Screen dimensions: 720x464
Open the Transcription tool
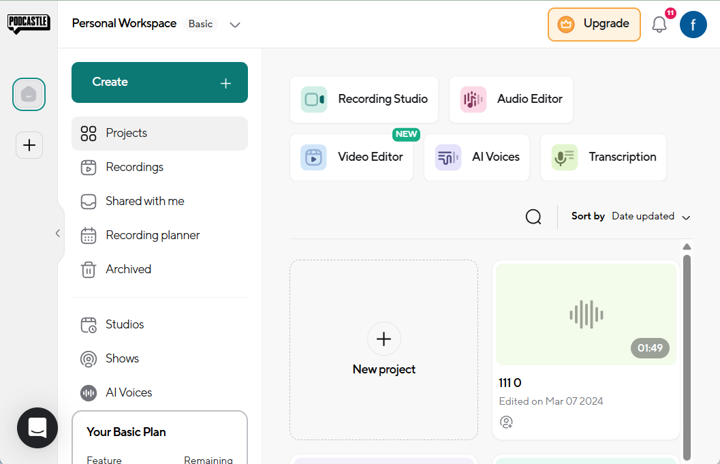[604, 157]
